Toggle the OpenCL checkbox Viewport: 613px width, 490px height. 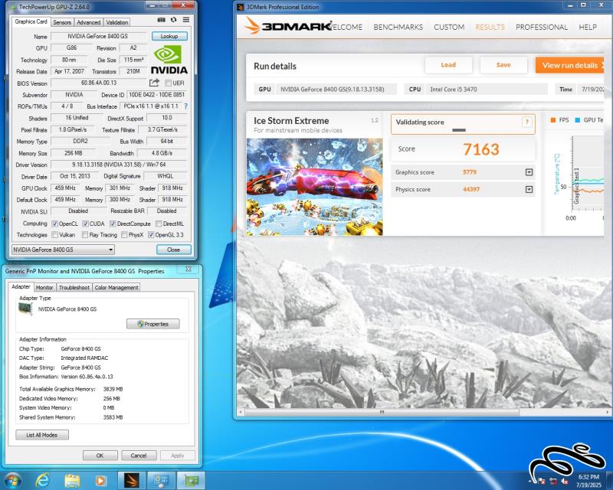point(54,224)
